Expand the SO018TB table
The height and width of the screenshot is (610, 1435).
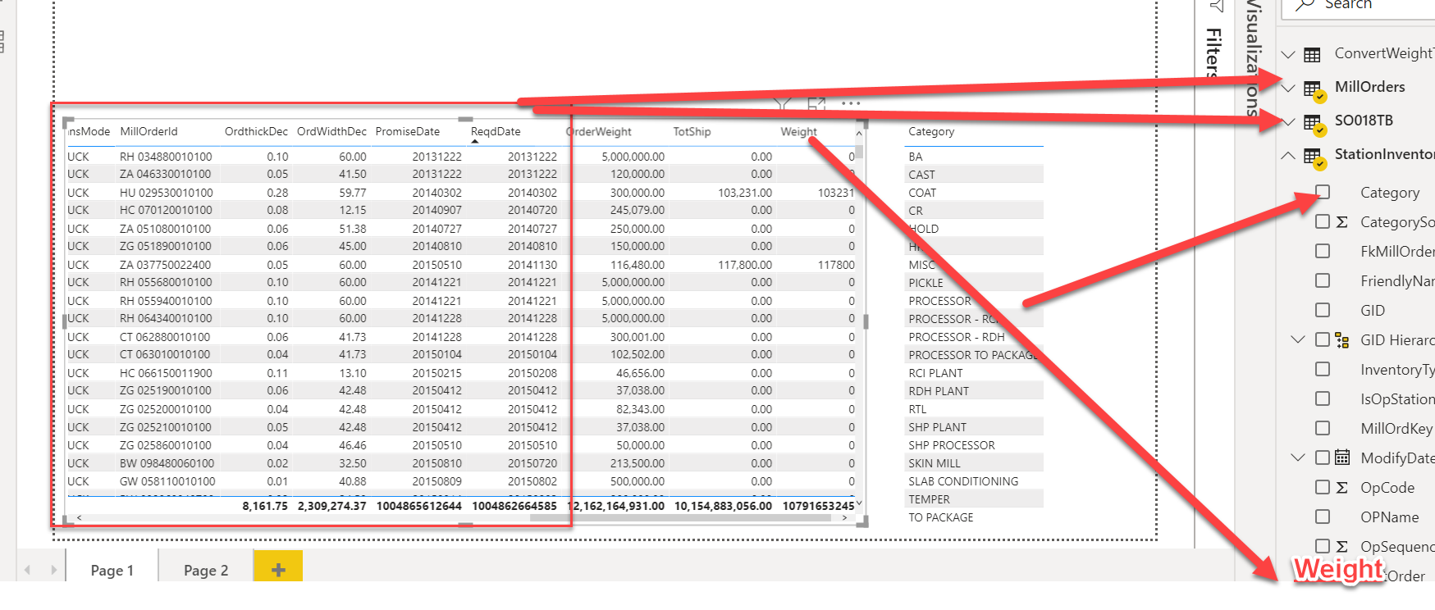pos(1288,121)
